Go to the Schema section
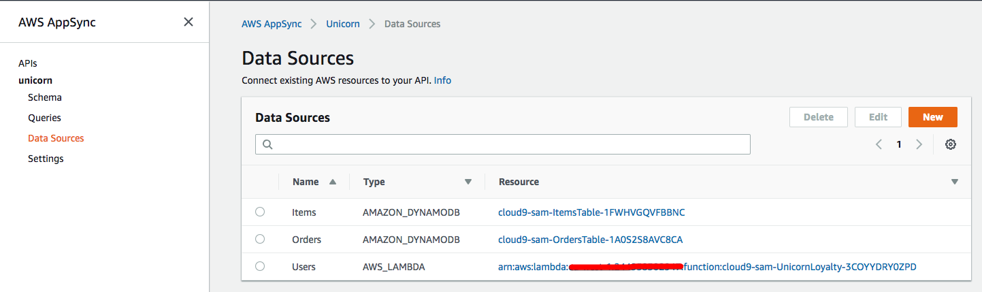Image resolution: width=982 pixels, height=292 pixels. [45, 97]
